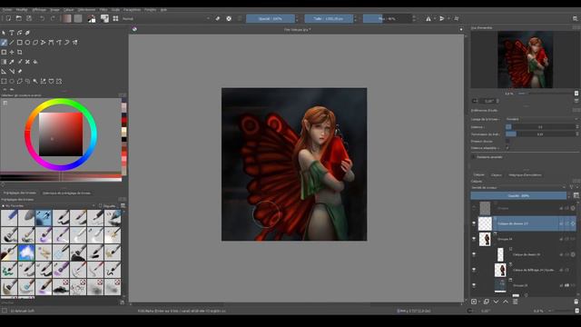Viewport: 581px width, 327px height.
Task: Select the Move tool
Action: pos(12,53)
